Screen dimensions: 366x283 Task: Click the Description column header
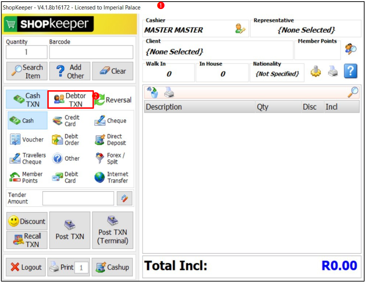coord(200,107)
